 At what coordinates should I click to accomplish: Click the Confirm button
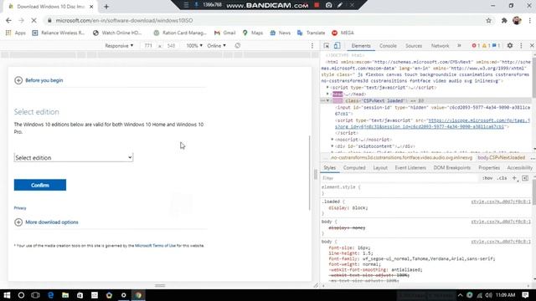pyautogui.click(x=40, y=185)
